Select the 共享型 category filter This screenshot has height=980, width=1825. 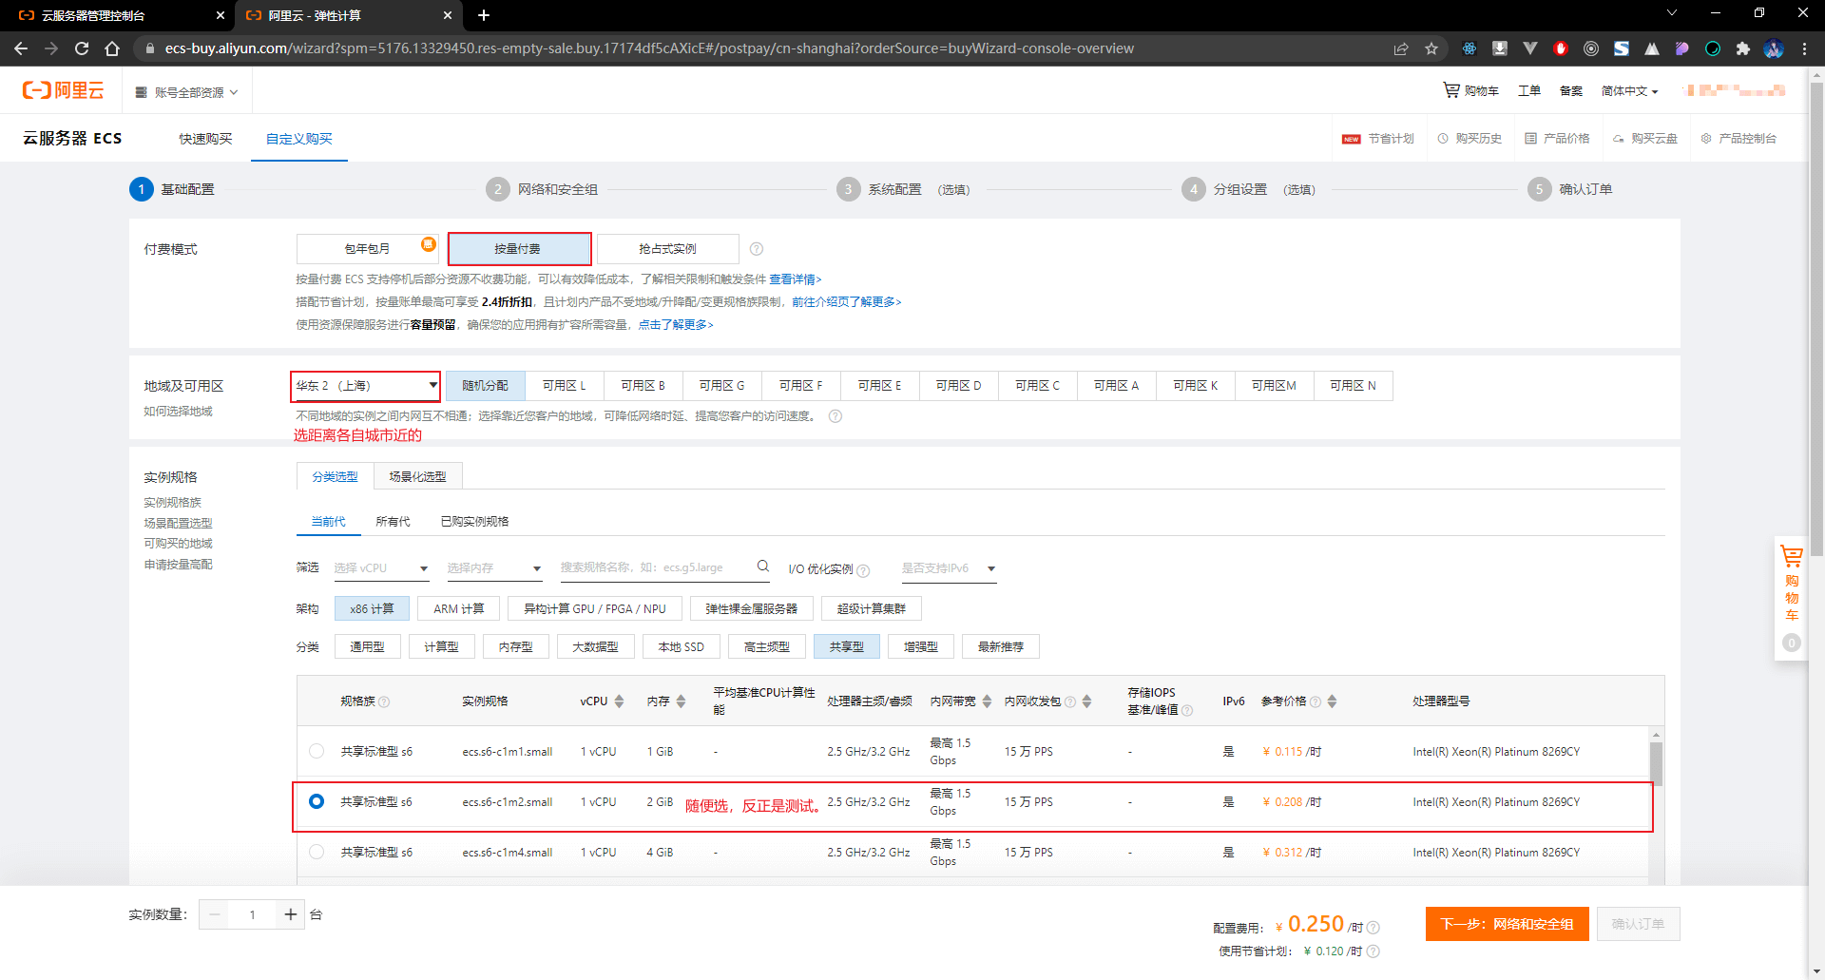click(x=846, y=646)
